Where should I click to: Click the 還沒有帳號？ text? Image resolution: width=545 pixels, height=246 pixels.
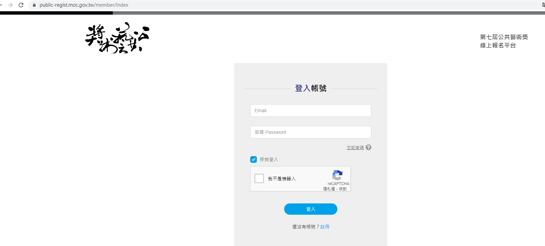pos(305,227)
